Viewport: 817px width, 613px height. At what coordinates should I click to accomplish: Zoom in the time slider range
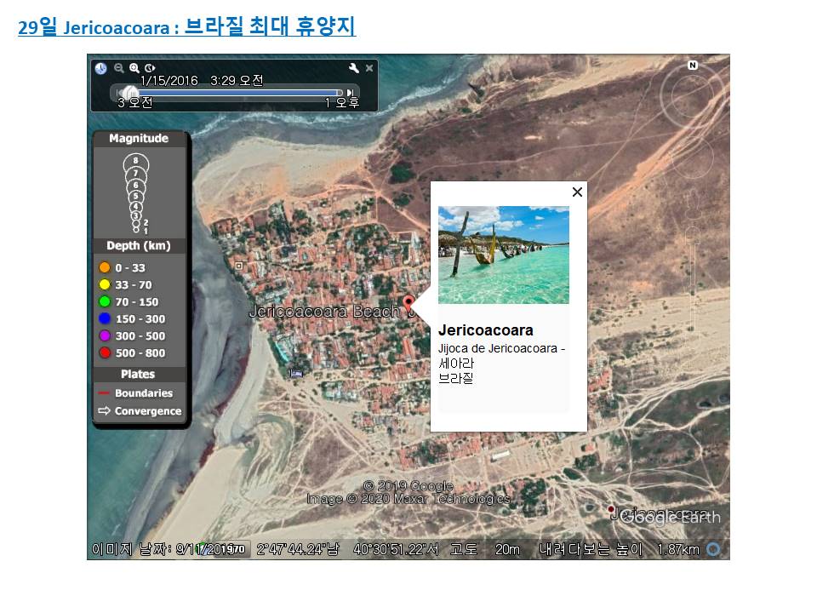[x=134, y=68]
